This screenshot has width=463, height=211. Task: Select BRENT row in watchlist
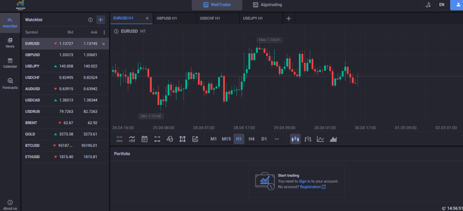65,123
